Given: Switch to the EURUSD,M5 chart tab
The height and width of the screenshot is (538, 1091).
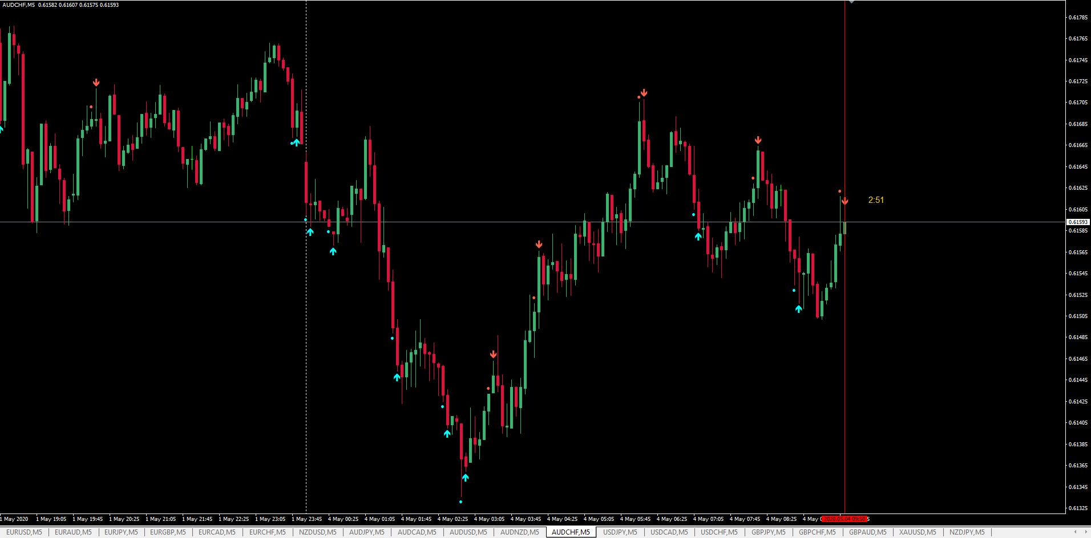Looking at the screenshot, I should [24, 532].
